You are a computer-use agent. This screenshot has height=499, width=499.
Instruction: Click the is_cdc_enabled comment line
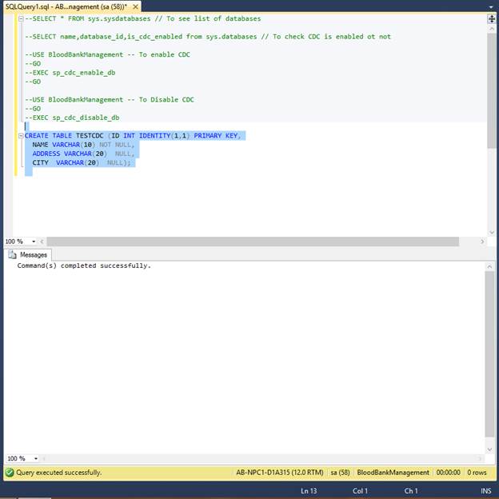tap(208, 37)
